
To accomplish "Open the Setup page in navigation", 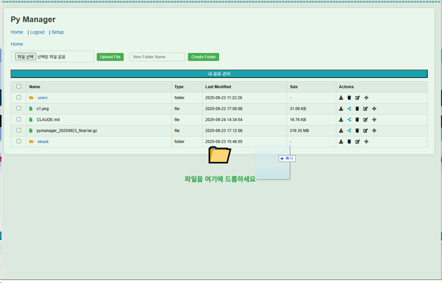I will pyautogui.click(x=58, y=32).
